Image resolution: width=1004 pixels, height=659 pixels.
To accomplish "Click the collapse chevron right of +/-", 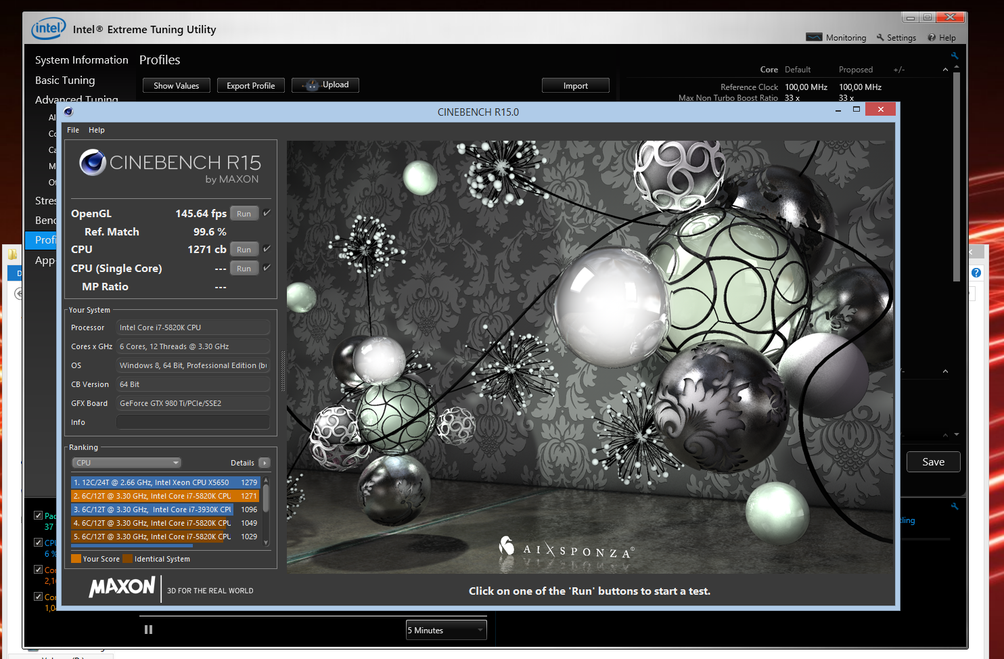I will (x=945, y=371).
